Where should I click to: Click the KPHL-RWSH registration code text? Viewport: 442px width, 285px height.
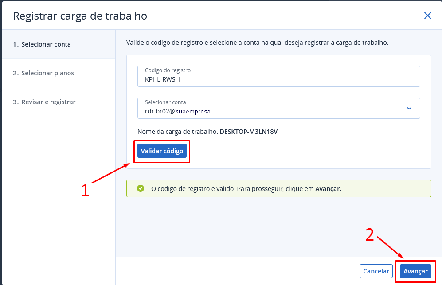(x=163, y=80)
